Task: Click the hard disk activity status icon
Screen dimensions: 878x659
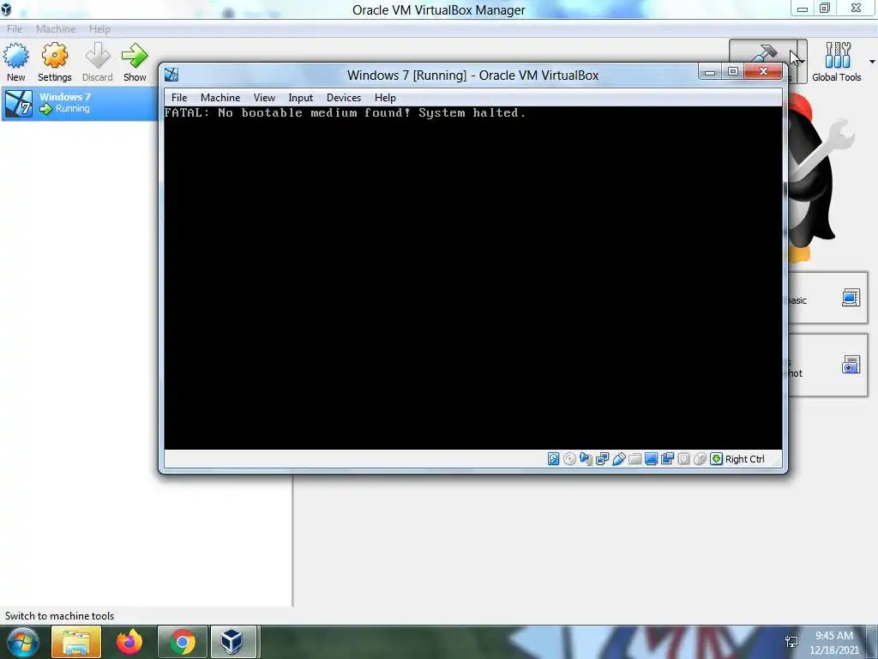Action: [x=553, y=459]
